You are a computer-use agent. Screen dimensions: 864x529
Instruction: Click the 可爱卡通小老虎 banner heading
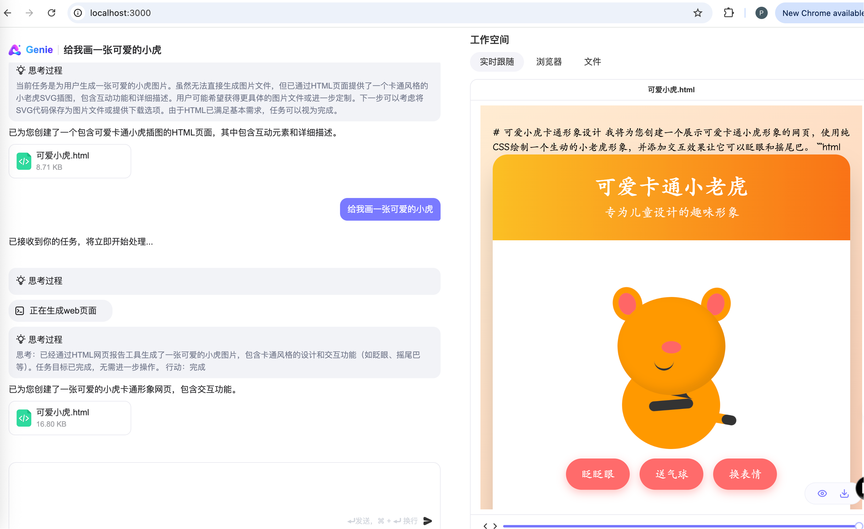coord(671,187)
